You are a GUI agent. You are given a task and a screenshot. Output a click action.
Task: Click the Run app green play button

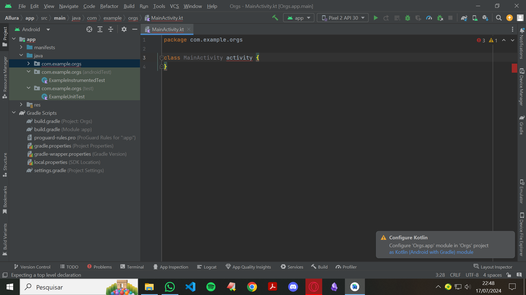coord(376,18)
